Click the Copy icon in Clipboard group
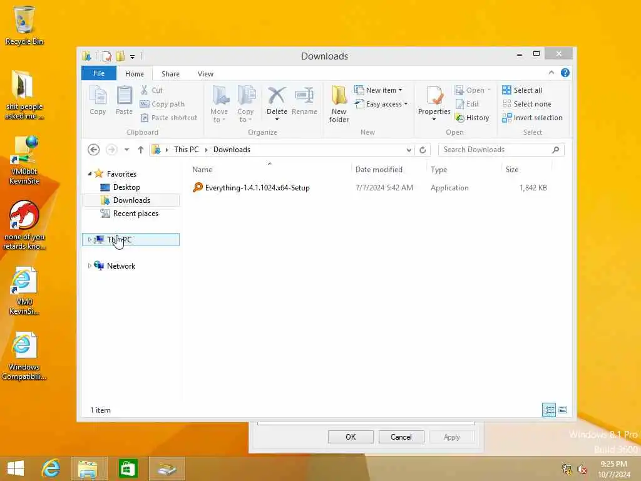The height and width of the screenshot is (481, 641). (98, 100)
